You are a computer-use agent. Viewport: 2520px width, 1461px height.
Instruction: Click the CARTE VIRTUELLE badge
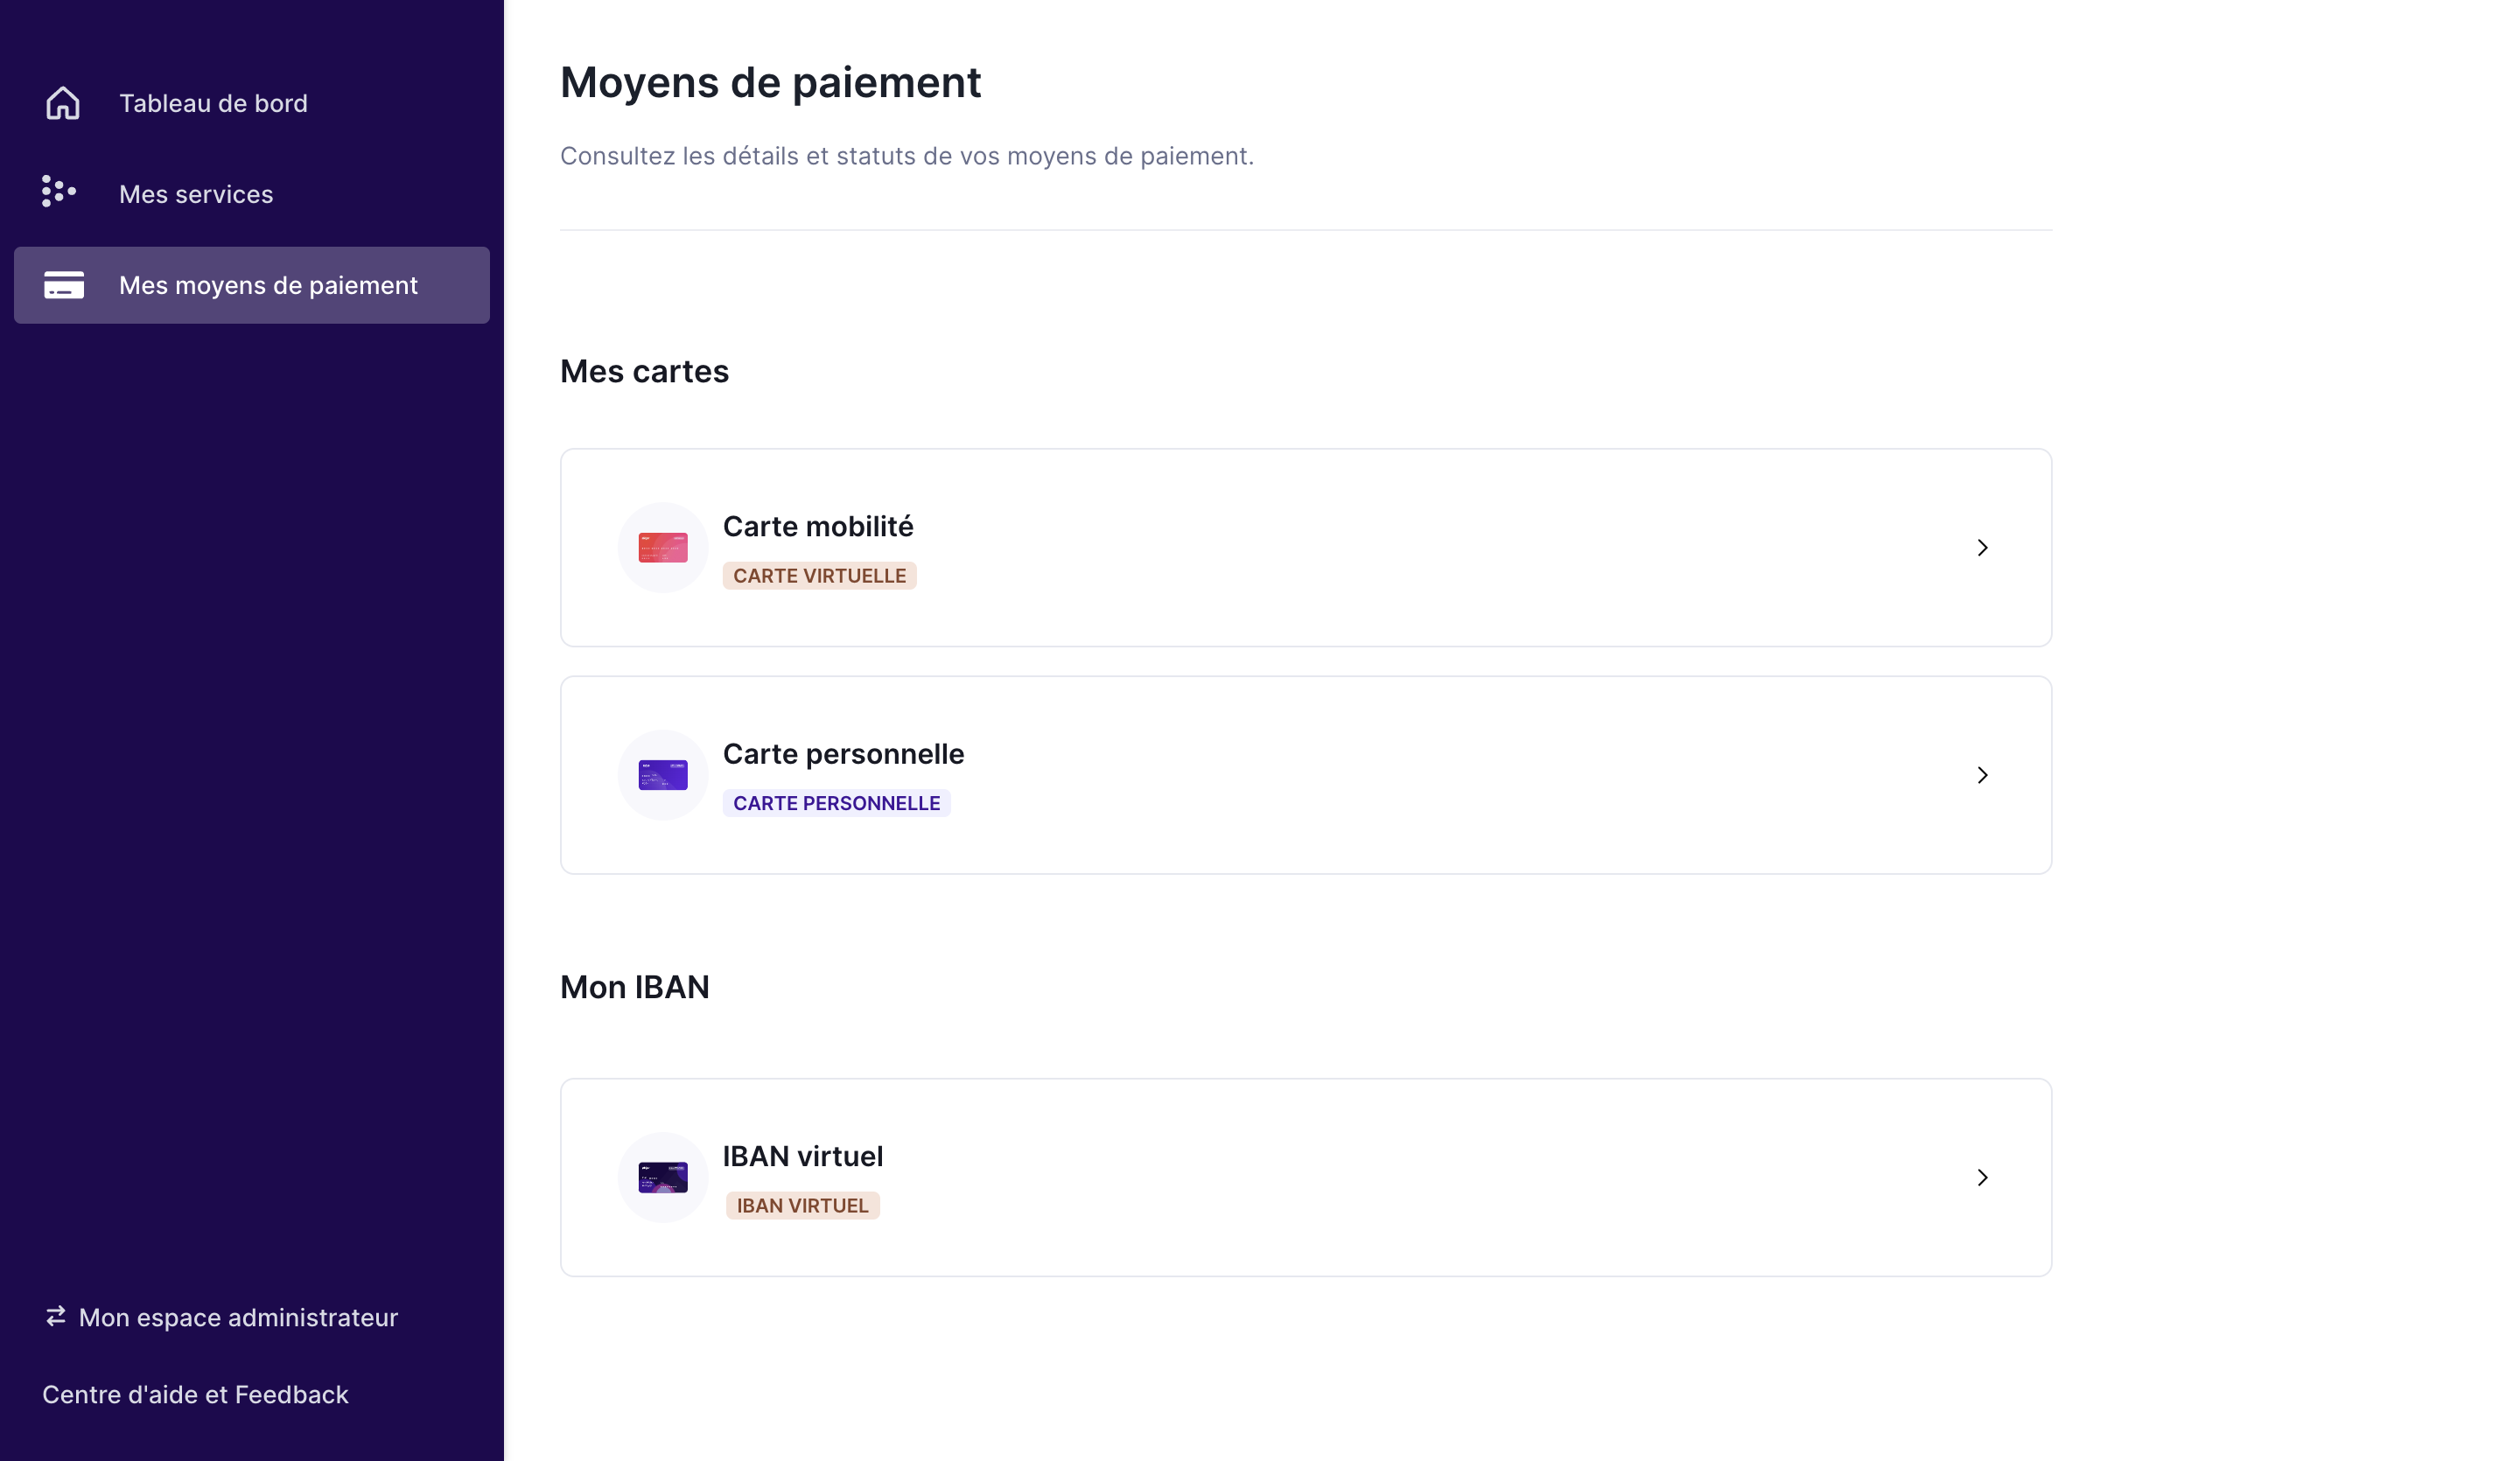coord(819,576)
